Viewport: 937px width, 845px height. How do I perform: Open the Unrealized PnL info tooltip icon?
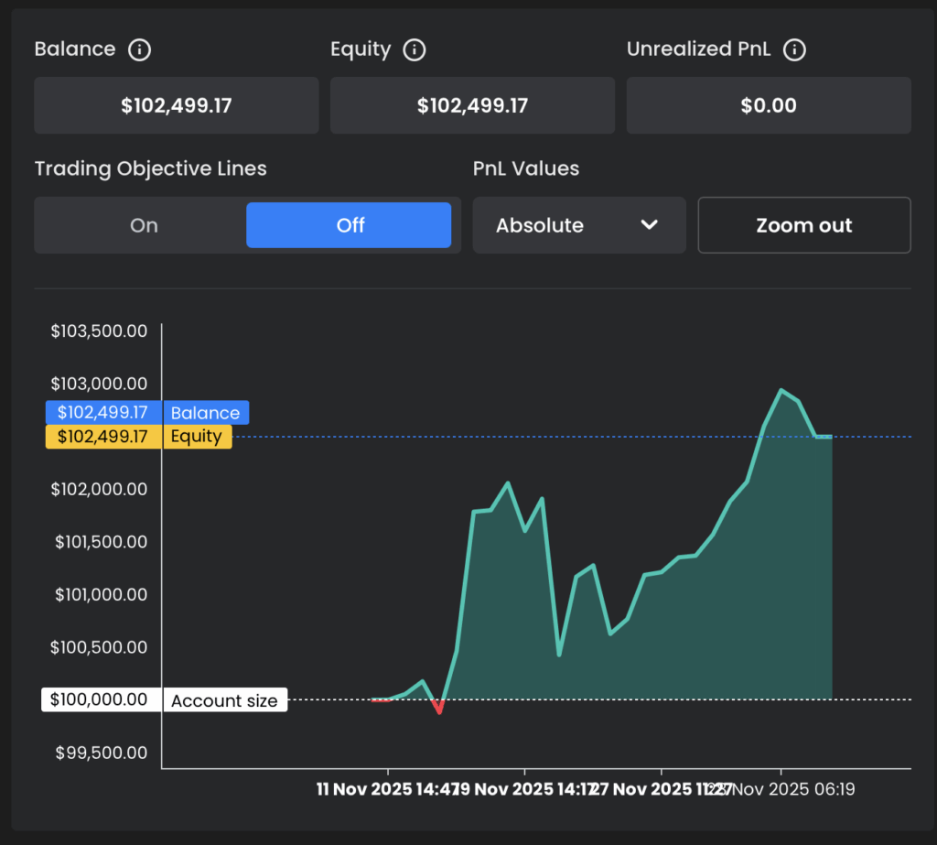tap(795, 49)
